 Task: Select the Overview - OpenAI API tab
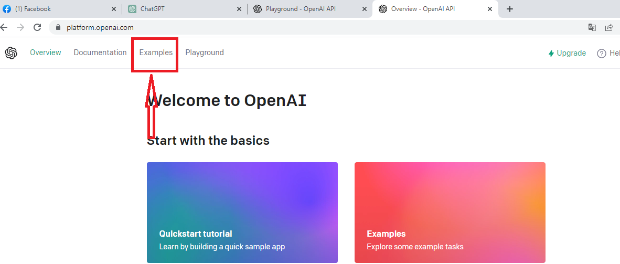435,9
